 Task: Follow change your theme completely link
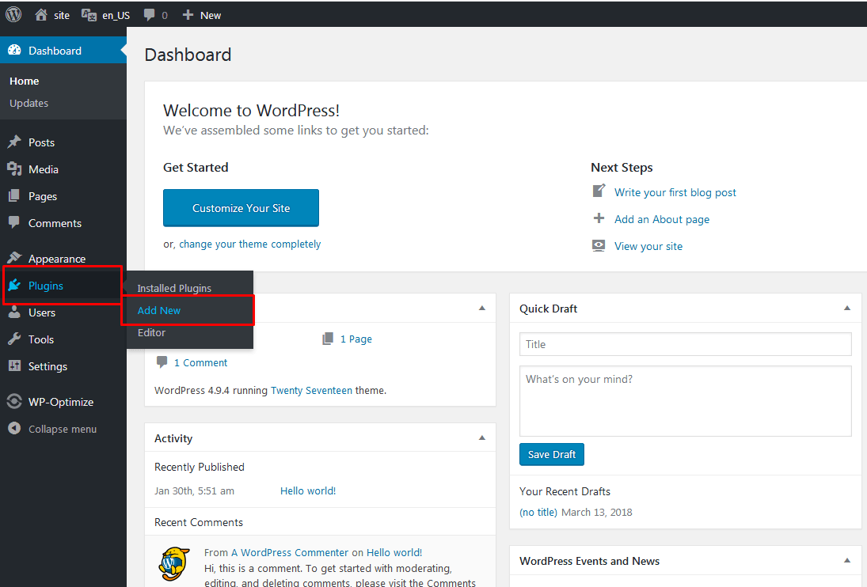250,244
